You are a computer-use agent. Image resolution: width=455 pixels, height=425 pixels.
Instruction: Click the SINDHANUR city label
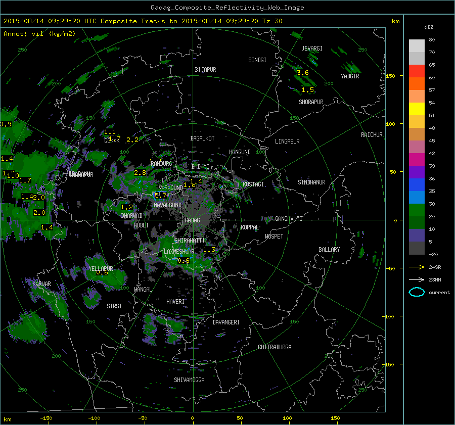311,182
